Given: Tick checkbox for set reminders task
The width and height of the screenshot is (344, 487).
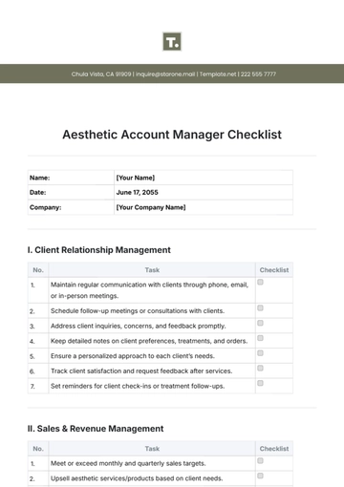Looking at the screenshot, I should pyautogui.click(x=260, y=383).
